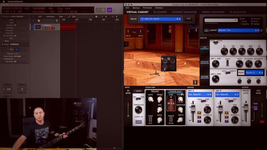Open the Mic B microphone selector
Image resolution: width=267 pixels, height=150 pixels.
[227, 95]
